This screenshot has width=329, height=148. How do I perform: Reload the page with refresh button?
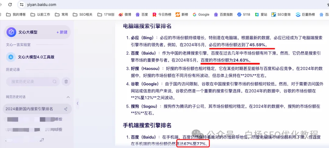(10, 4)
